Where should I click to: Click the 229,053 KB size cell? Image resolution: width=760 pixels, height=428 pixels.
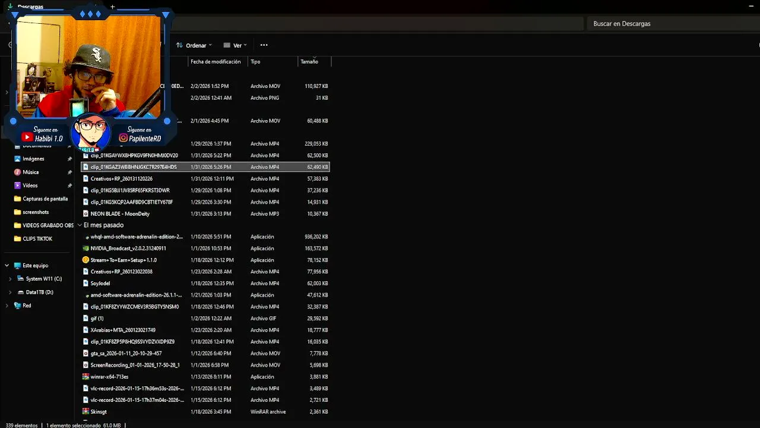(316, 144)
